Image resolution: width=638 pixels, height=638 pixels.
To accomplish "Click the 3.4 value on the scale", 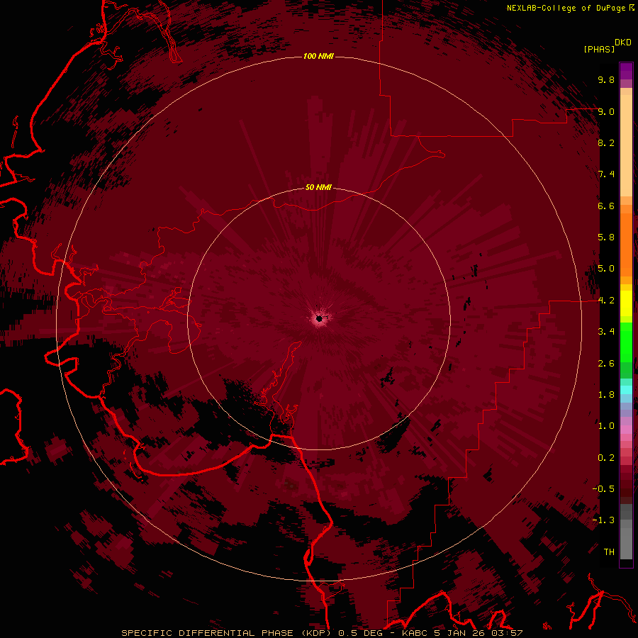I will [606, 332].
